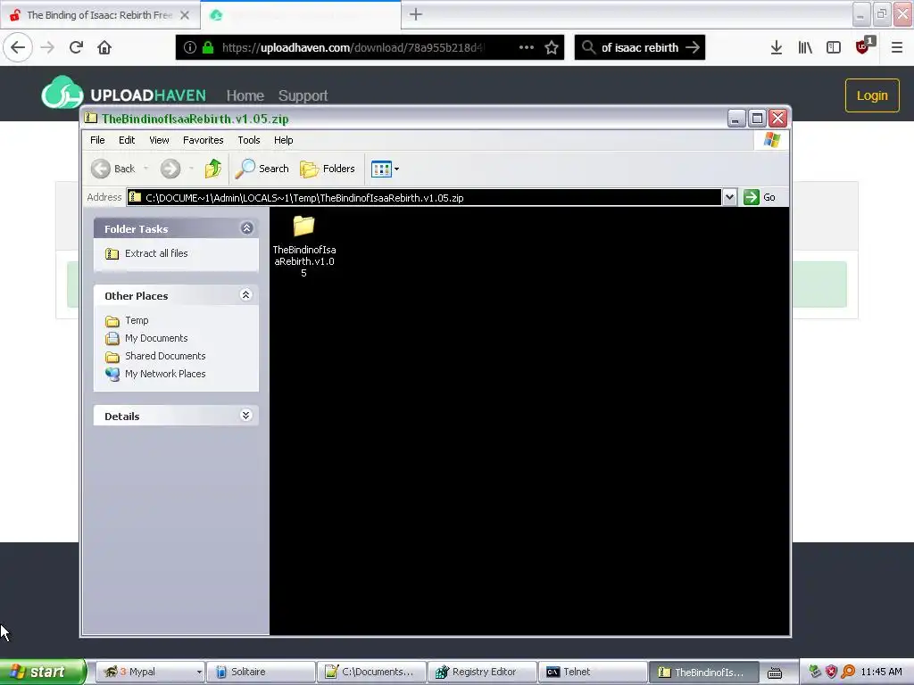Open the View menu
914x685 pixels.
coord(159,140)
